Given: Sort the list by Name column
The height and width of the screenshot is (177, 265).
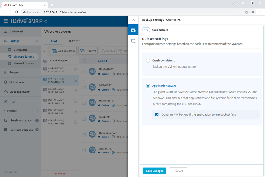Looking at the screenshot, I should click(102, 61).
